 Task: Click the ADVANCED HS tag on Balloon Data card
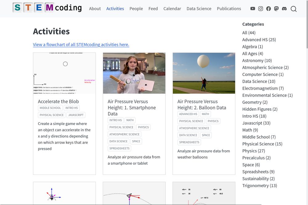(188, 114)
